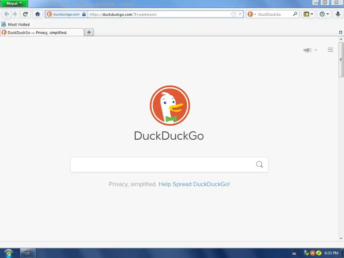344x258 pixels.
Task: Click the list all tabs grid icon
Action: (x=341, y=32)
